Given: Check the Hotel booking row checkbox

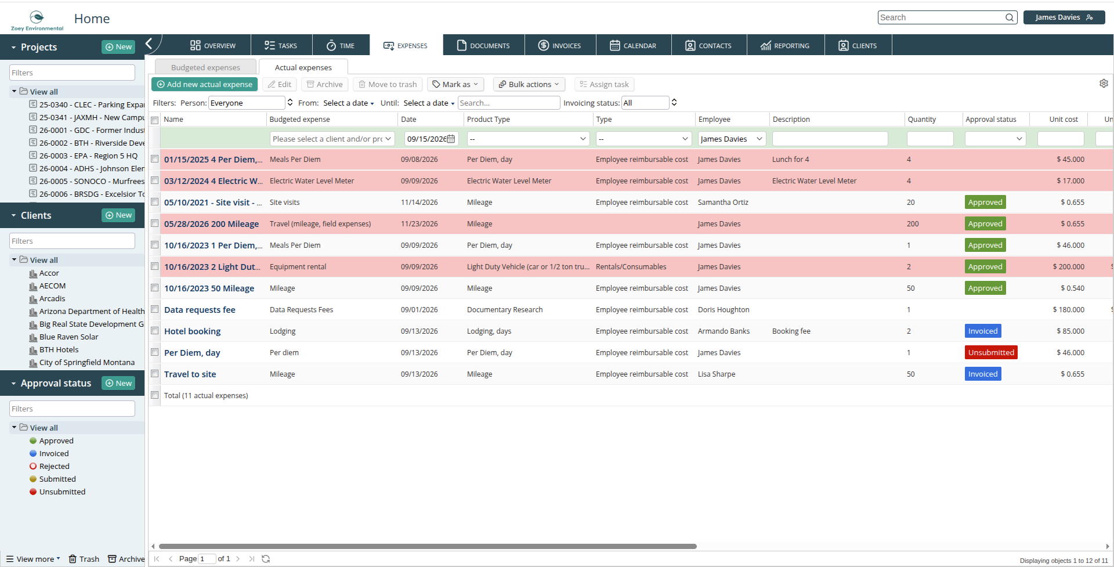Looking at the screenshot, I should pyautogui.click(x=155, y=331).
